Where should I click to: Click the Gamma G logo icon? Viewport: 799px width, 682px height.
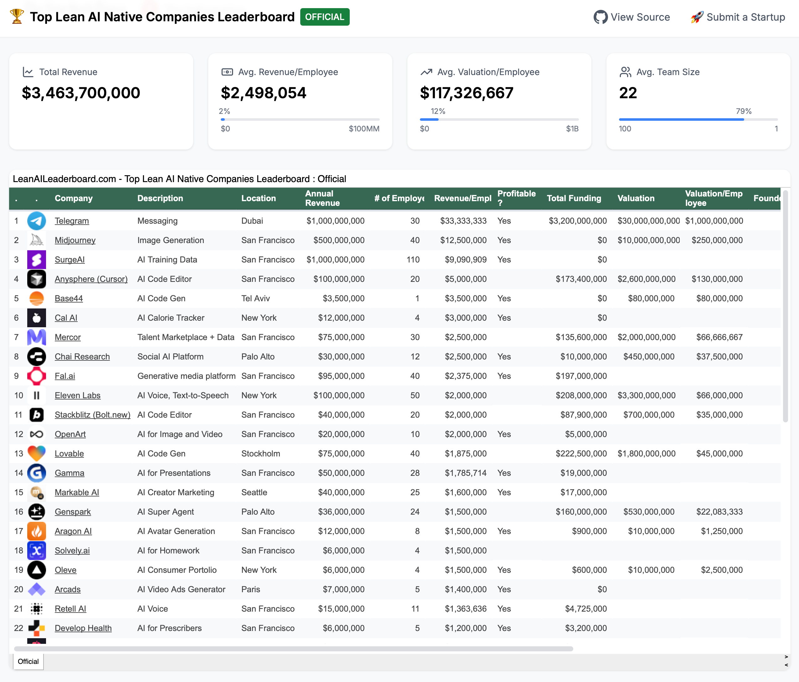37,473
